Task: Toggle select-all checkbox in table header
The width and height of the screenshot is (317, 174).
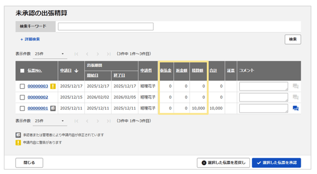Action: point(22,71)
